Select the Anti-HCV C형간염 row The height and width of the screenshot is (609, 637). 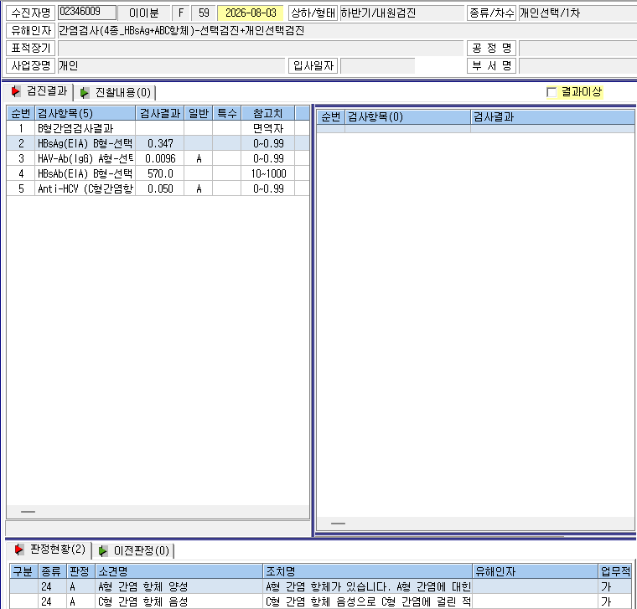click(158, 188)
